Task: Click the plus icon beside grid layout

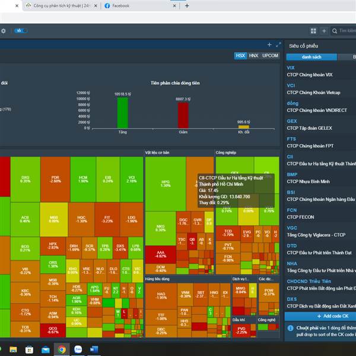Action: pyautogui.click(x=324, y=31)
